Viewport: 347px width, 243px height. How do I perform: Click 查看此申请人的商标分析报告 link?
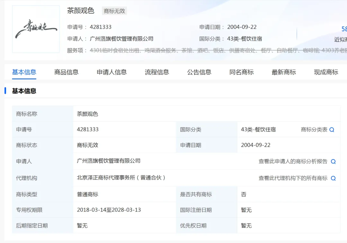(x=293, y=162)
